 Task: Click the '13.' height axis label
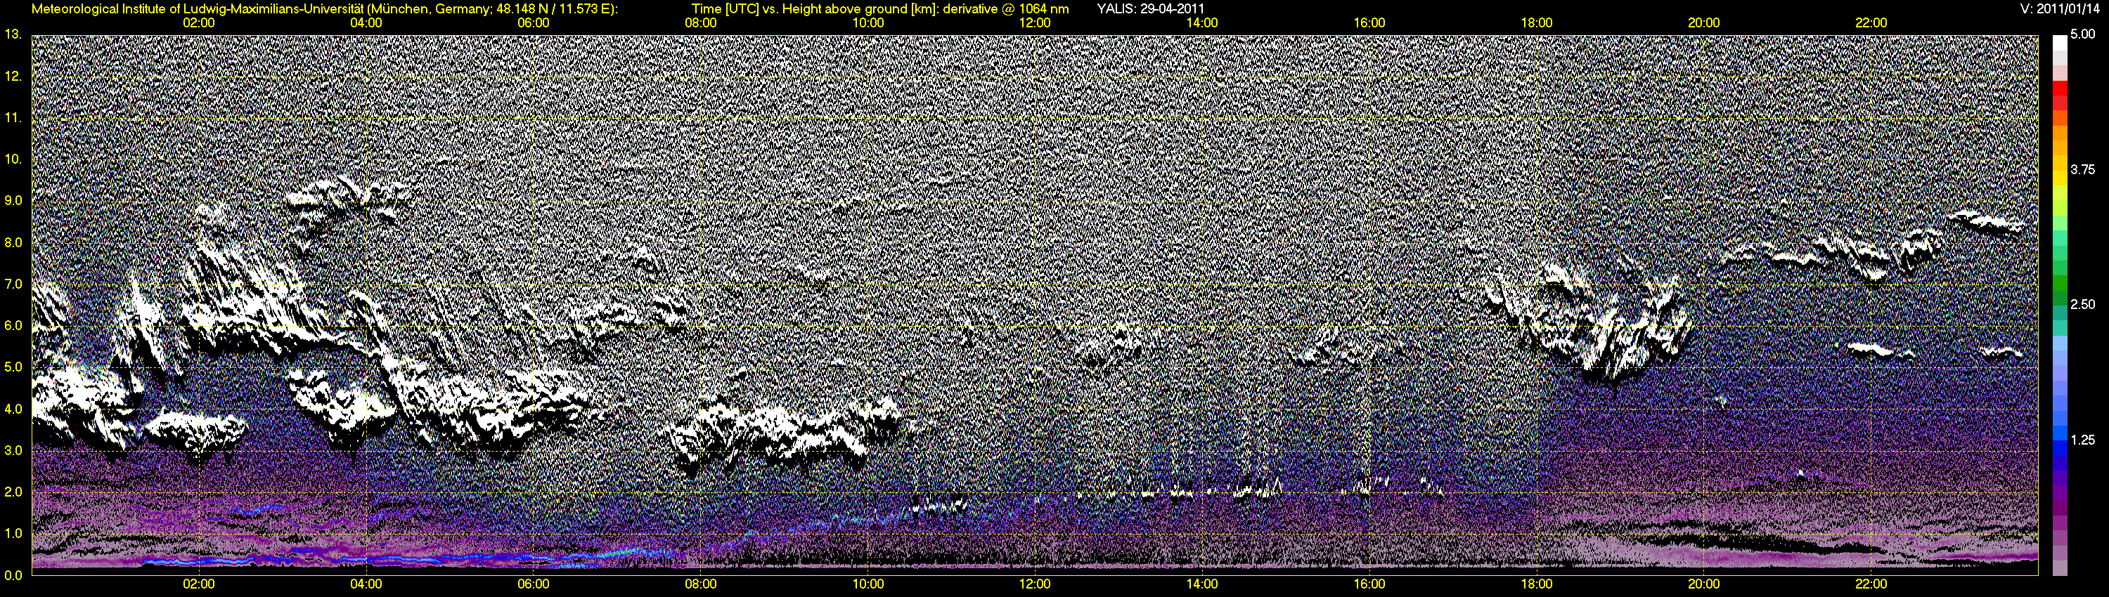(12, 34)
